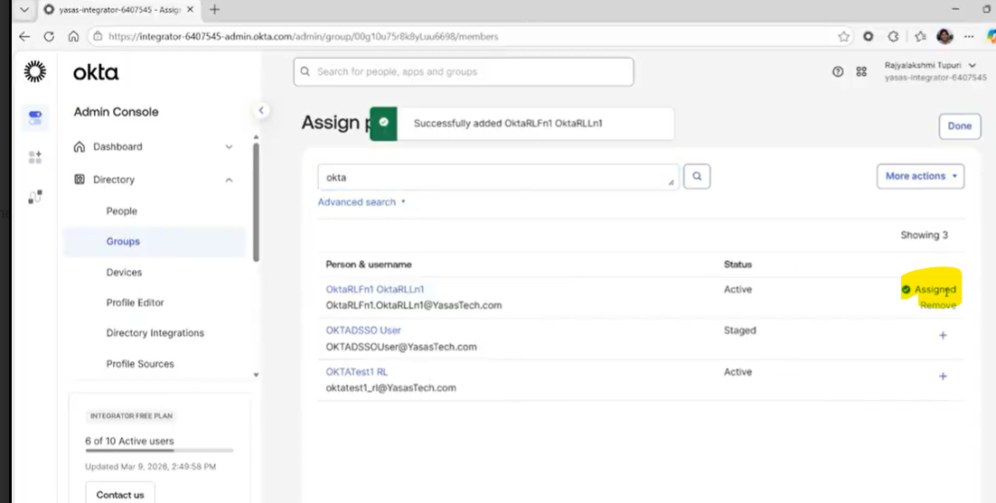Open the OktaRLFn1 OktaRLLn1 user link

375,289
